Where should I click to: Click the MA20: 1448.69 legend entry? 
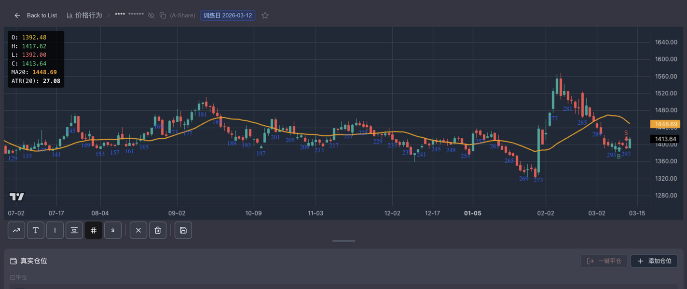coord(34,72)
